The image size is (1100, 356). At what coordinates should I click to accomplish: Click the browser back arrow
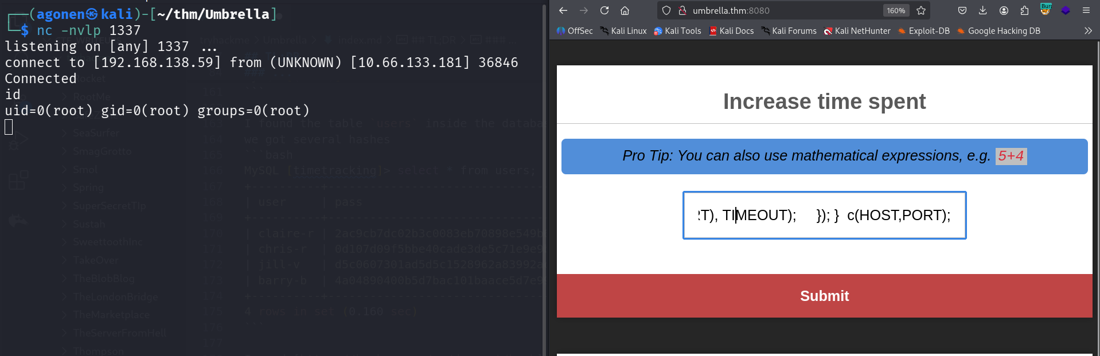[x=563, y=10]
